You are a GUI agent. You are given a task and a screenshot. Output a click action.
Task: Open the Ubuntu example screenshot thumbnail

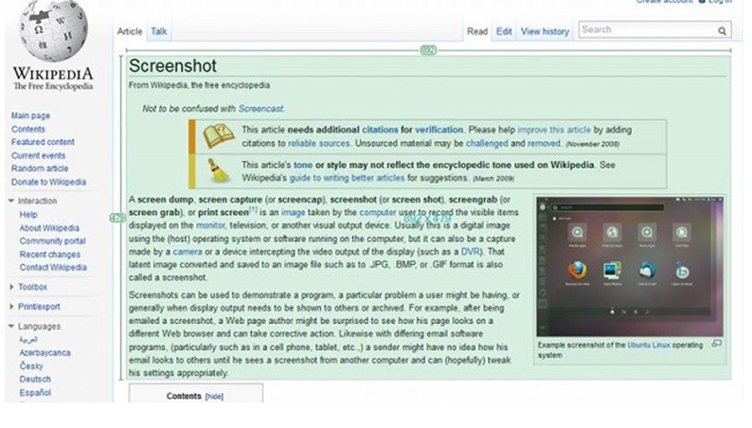click(x=629, y=266)
